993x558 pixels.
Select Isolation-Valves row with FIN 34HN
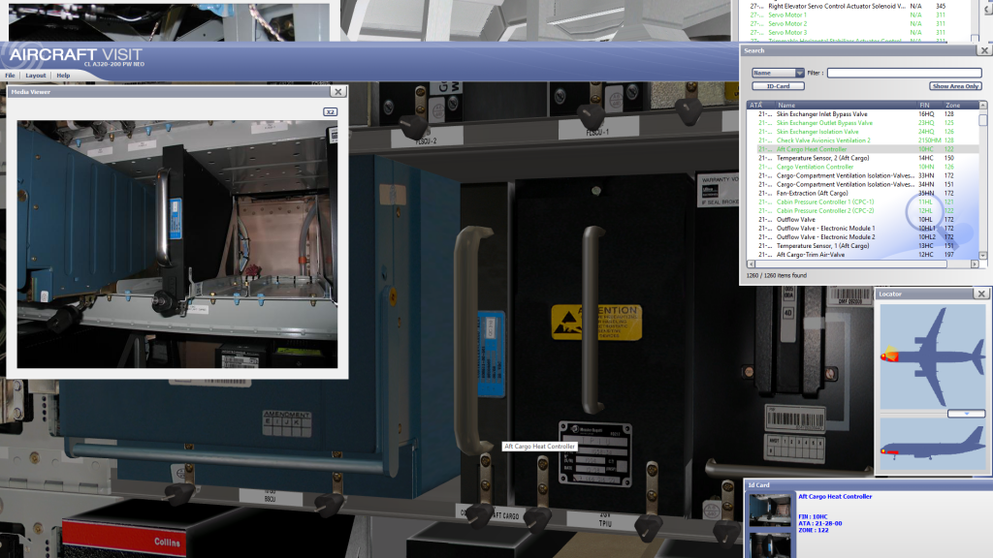862,185
